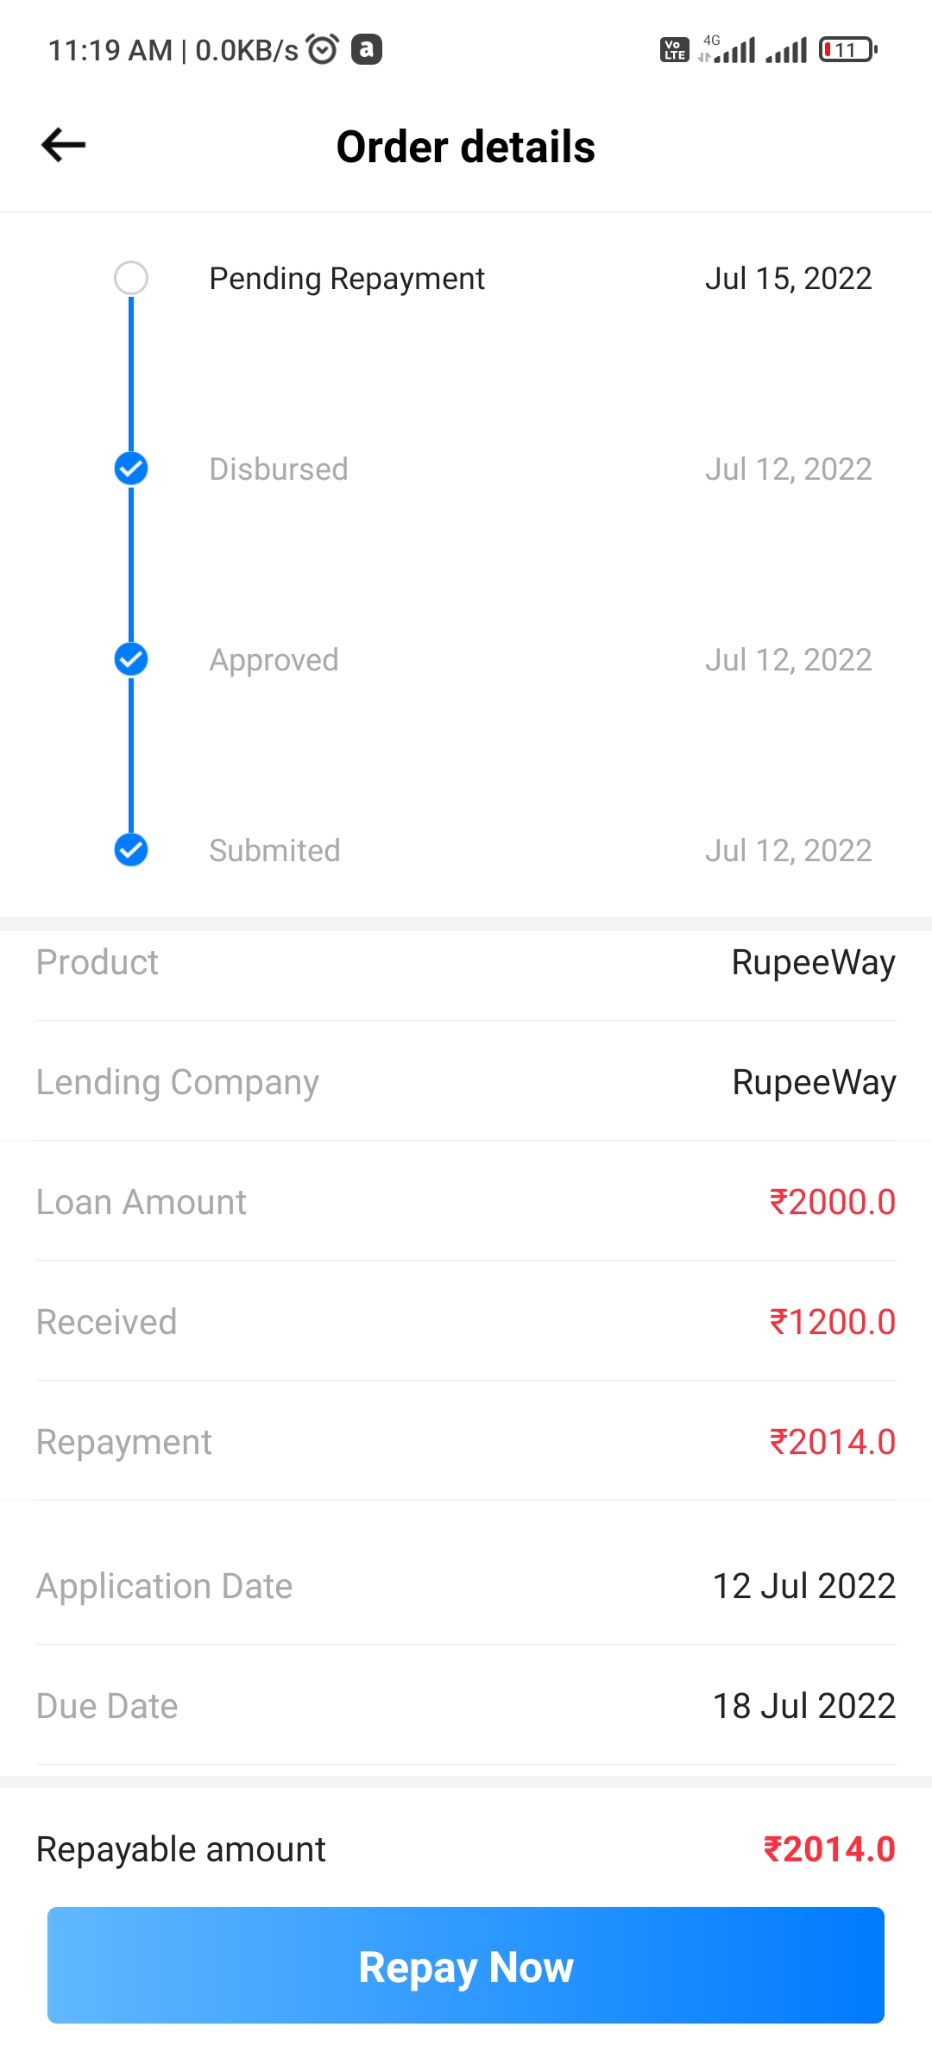Tap the Disbursed blue checkmark icon
The image size is (932, 2071).
[131, 469]
